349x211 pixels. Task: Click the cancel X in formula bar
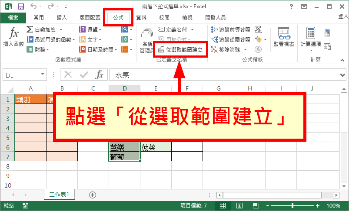(68, 75)
